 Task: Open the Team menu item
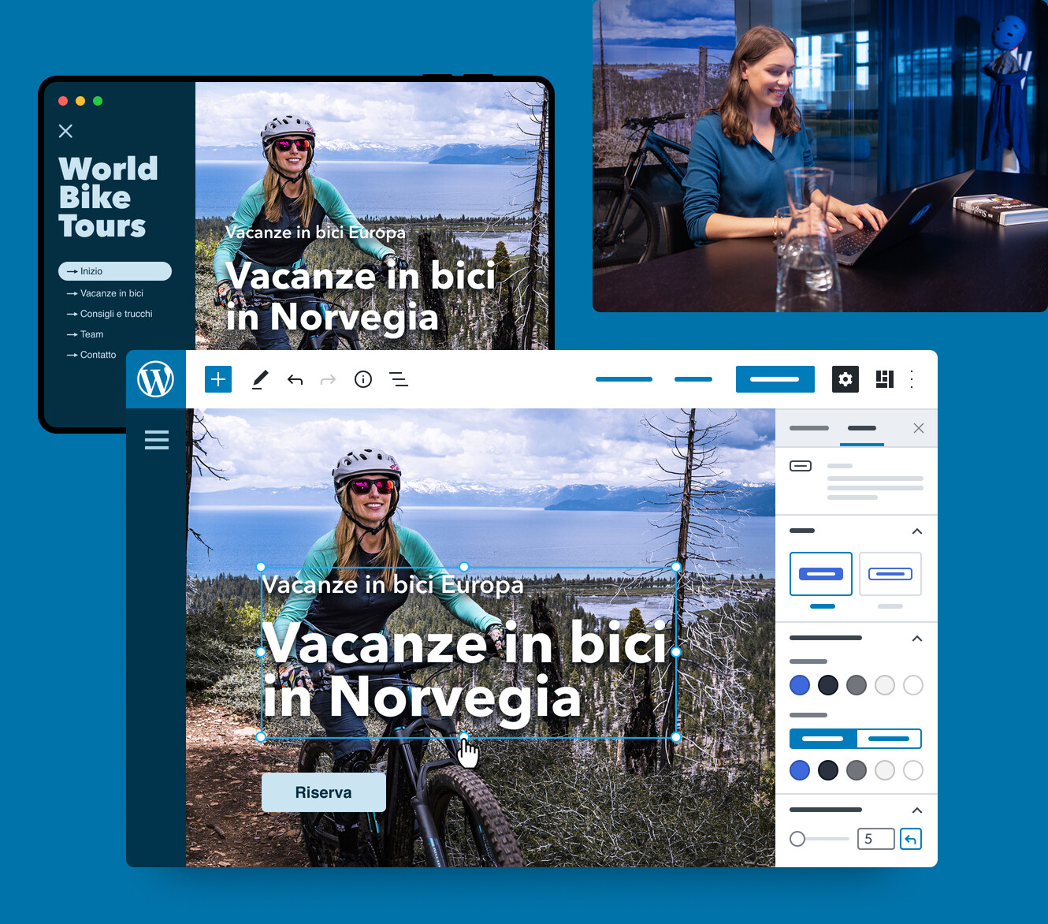click(x=85, y=334)
